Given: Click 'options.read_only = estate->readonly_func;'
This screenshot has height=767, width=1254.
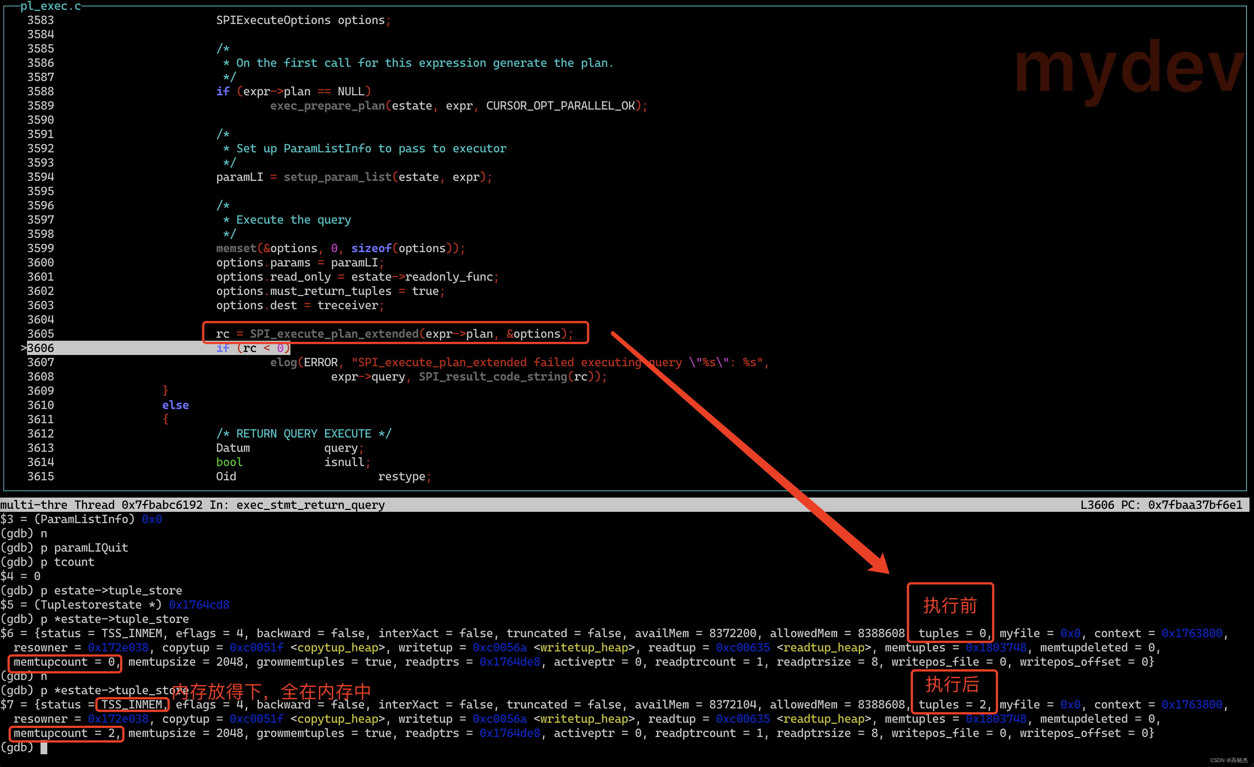Looking at the screenshot, I should (x=357, y=276).
